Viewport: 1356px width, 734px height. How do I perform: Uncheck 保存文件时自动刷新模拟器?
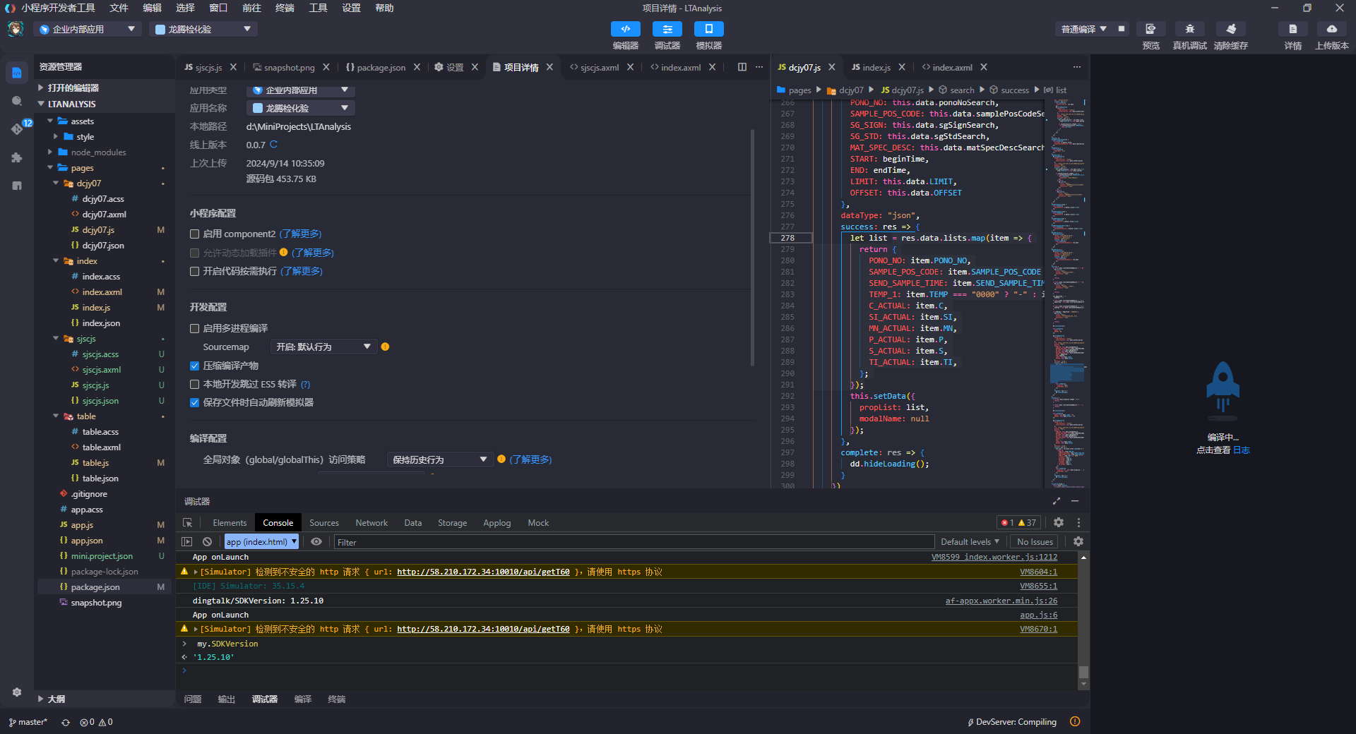[194, 403]
